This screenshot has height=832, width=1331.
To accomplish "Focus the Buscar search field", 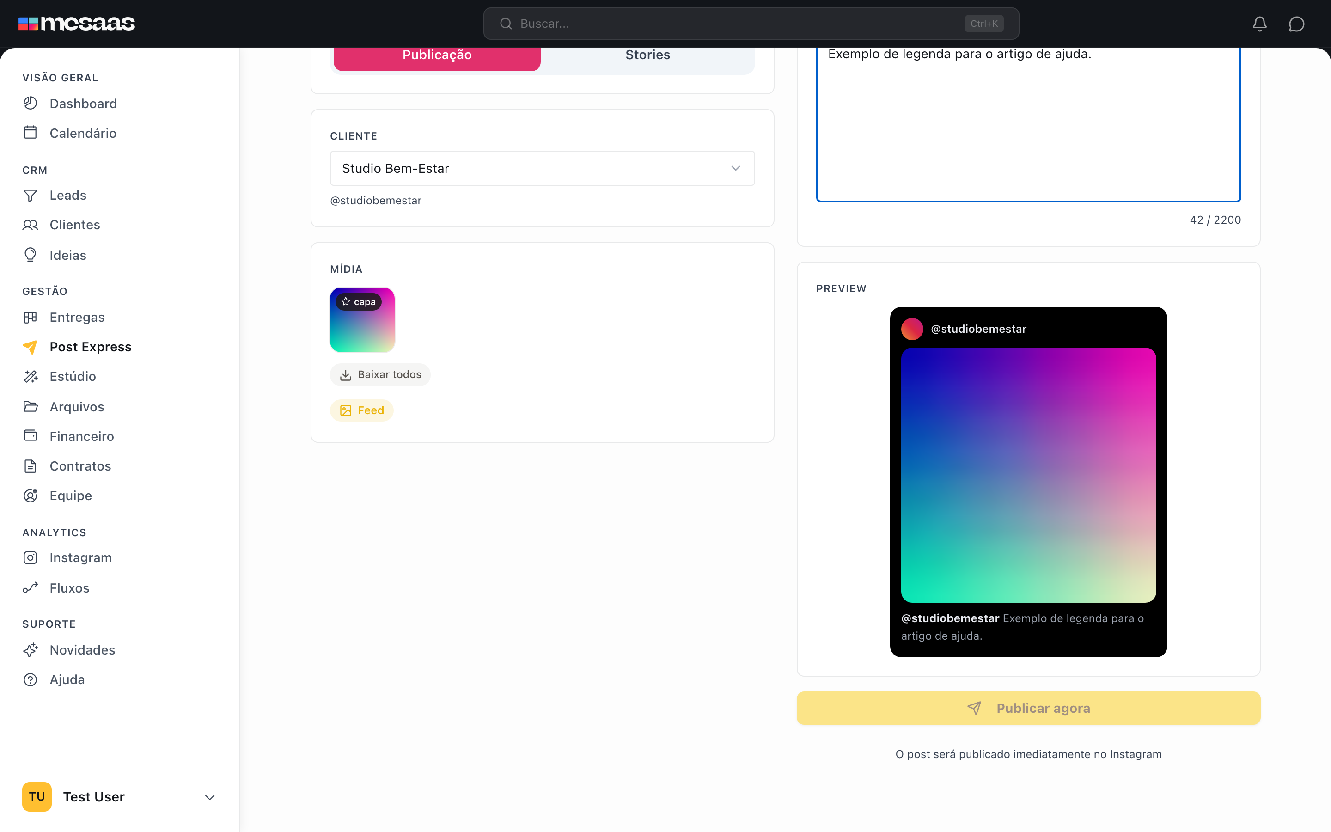I will (x=751, y=24).
